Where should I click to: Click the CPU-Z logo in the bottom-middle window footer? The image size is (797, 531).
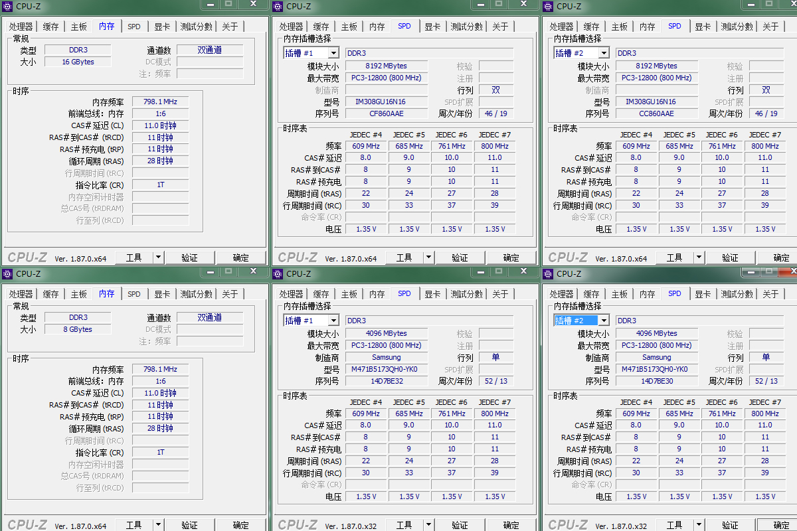click(x=298, y=524)
